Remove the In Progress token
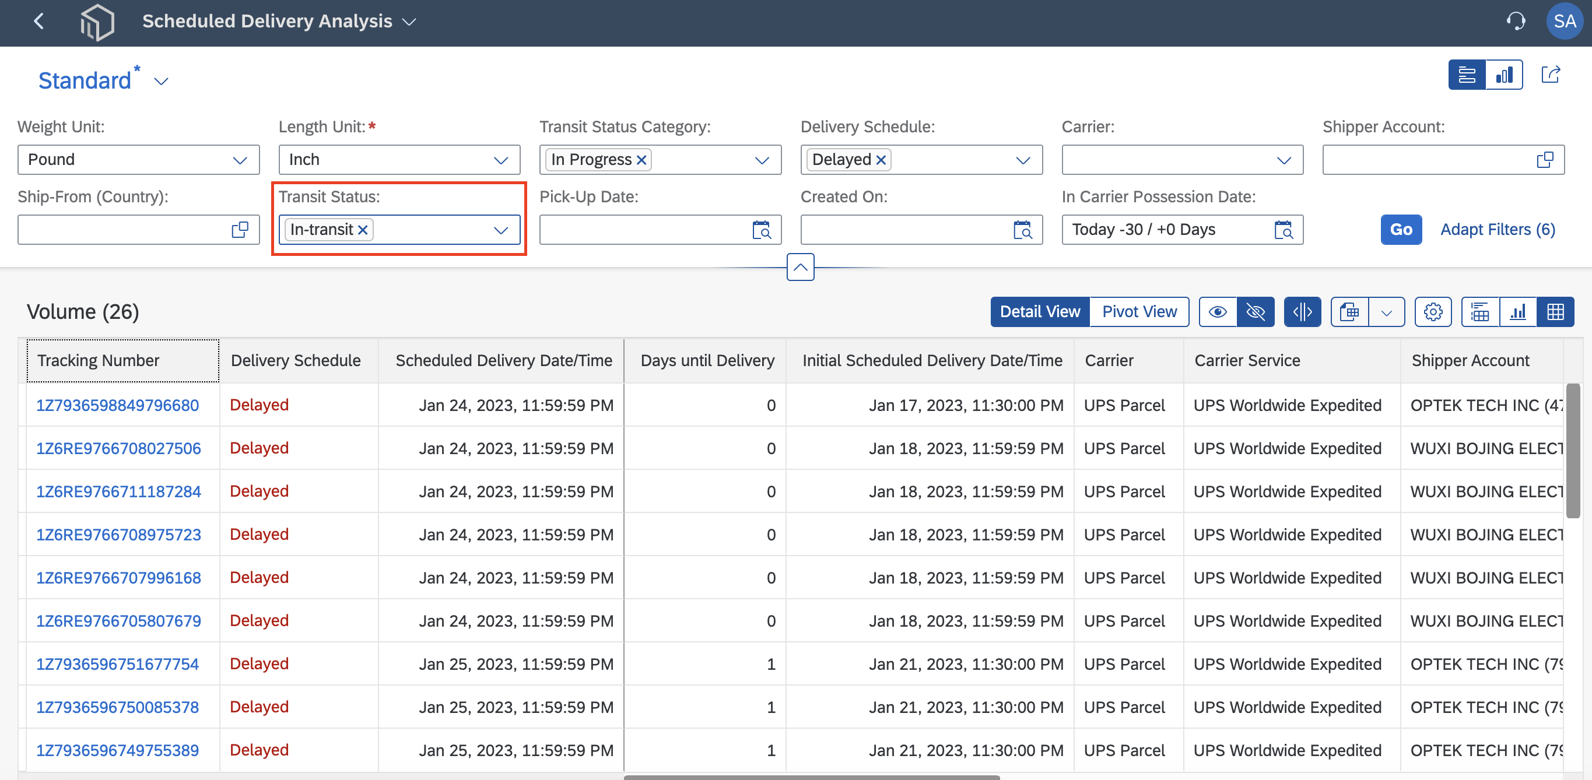 641,160
